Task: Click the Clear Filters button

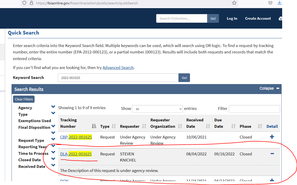Action: point(24,99)
